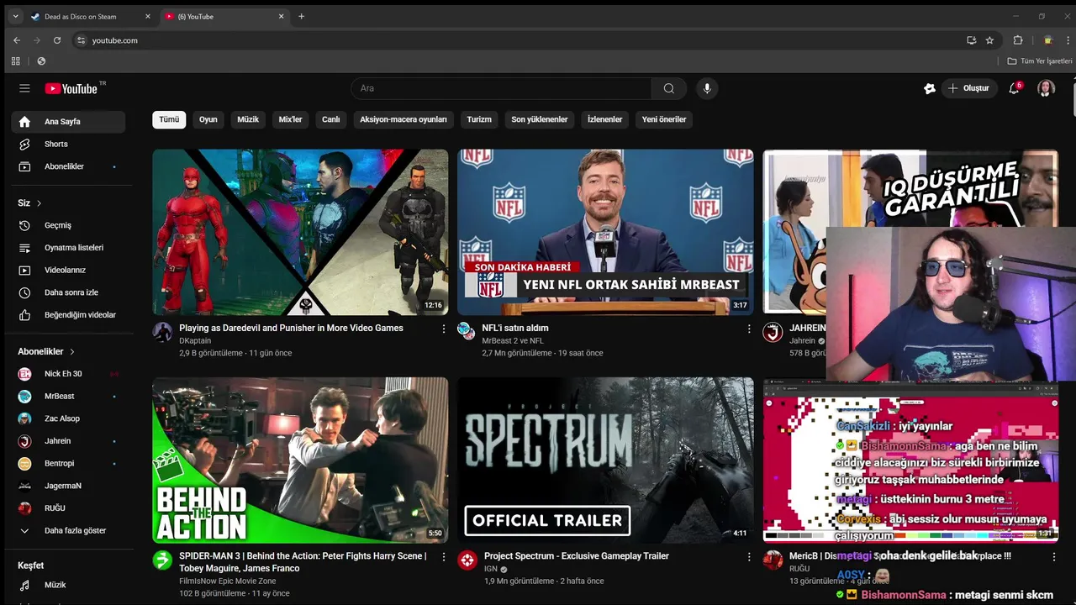Play the MrBeast NFL video thumbnail
Viewport: 1076px width, 605px height.
(605, 232)
